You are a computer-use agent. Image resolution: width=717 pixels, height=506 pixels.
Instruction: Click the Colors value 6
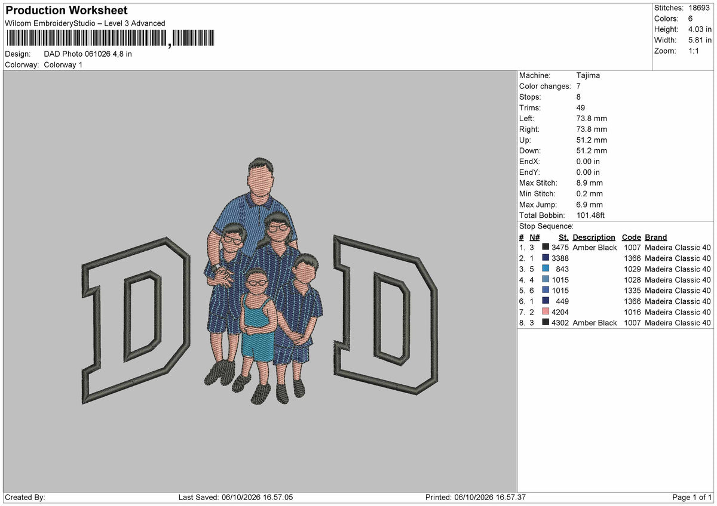(691, 18)
